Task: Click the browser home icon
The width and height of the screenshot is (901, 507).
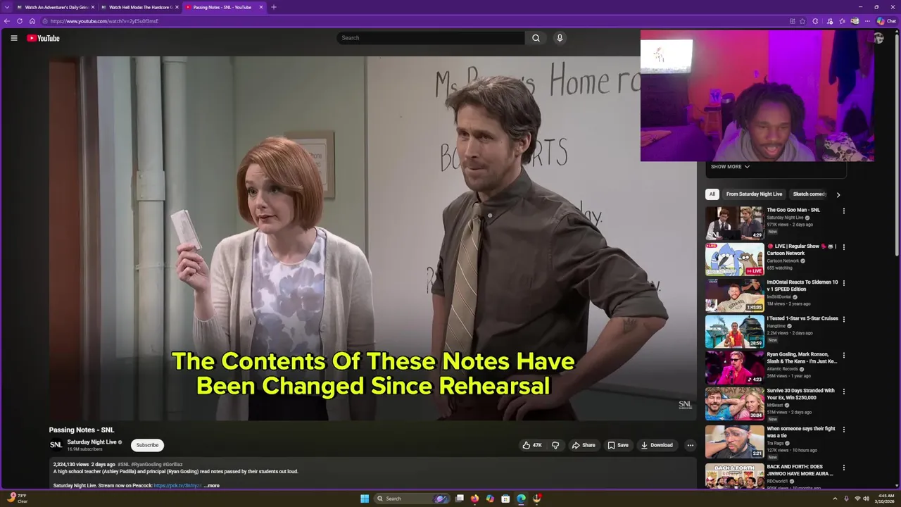Action: pos(32,21)
